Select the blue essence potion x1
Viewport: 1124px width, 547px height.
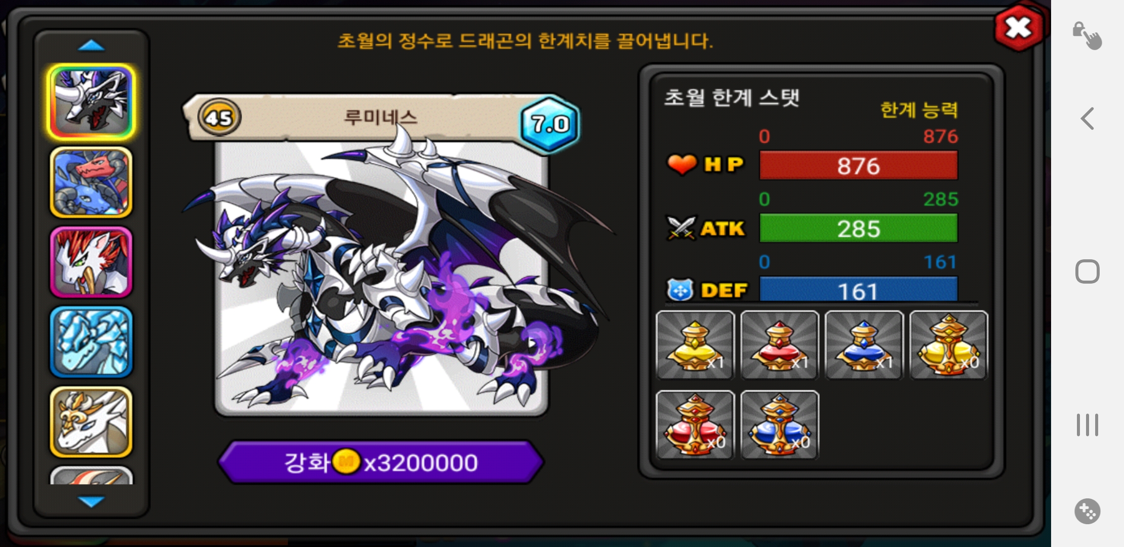(x=864, y=345)
